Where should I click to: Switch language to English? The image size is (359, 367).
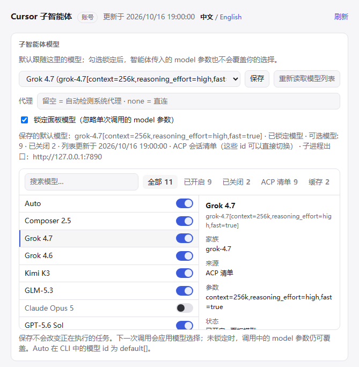(x=231, y=17)
